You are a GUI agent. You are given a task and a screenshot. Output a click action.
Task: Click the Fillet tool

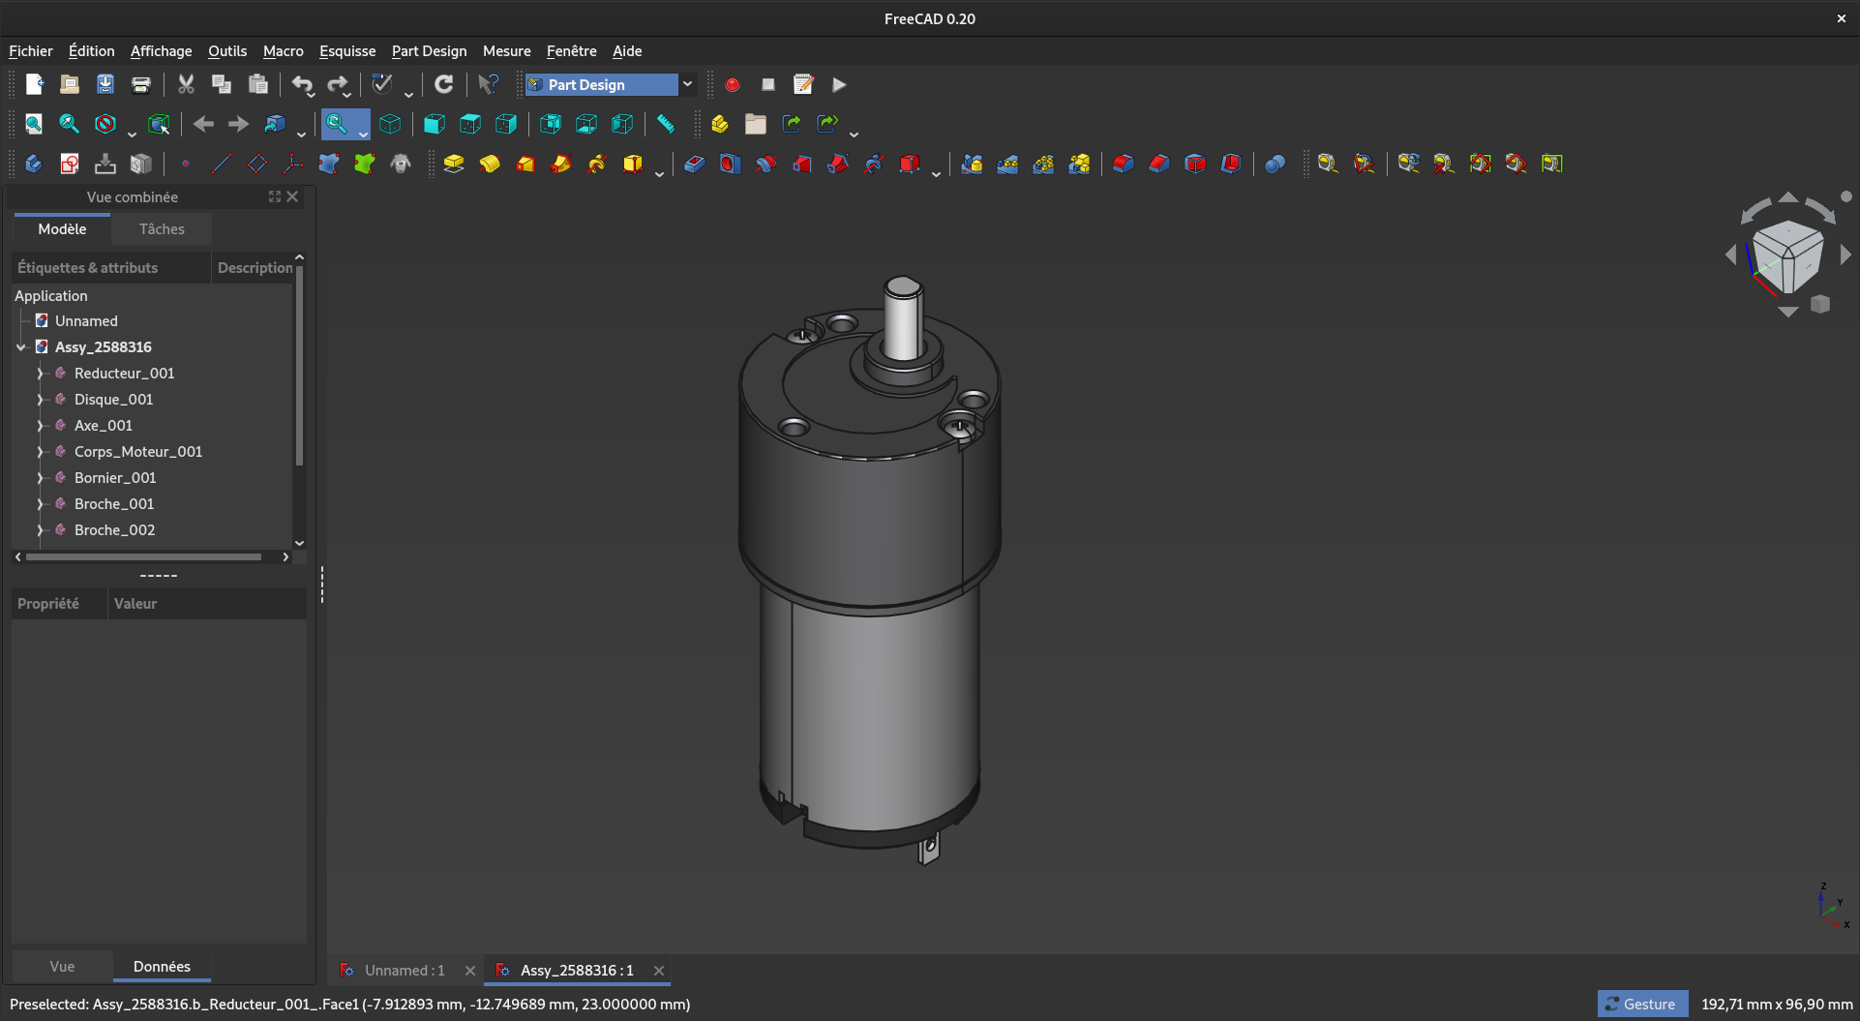(x=1124, y=164)
